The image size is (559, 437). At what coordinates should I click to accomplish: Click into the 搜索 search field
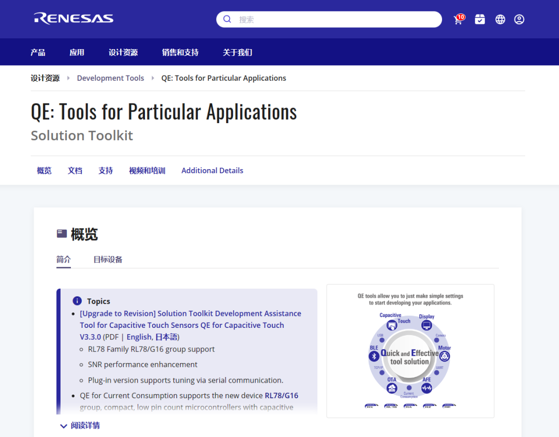(x=329, y=19)
